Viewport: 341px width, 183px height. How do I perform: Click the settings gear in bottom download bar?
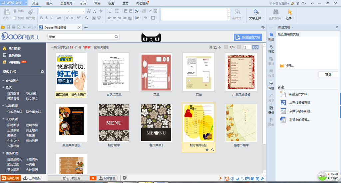point(125,178)
